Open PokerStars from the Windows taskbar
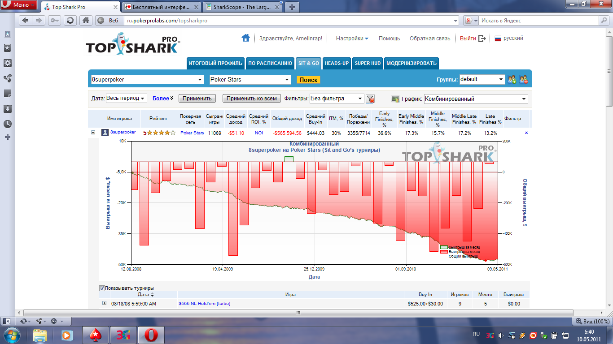The height and width of the screenshot is (344, 613). [96, 335]
